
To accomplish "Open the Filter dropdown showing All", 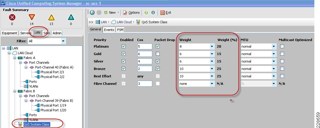I will [47, 41].
